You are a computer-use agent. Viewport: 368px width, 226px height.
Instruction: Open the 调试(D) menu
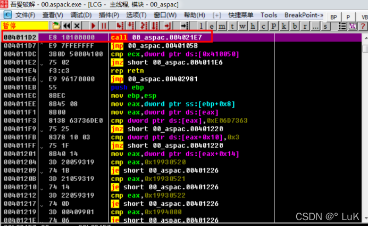click(x=81, y=15)
